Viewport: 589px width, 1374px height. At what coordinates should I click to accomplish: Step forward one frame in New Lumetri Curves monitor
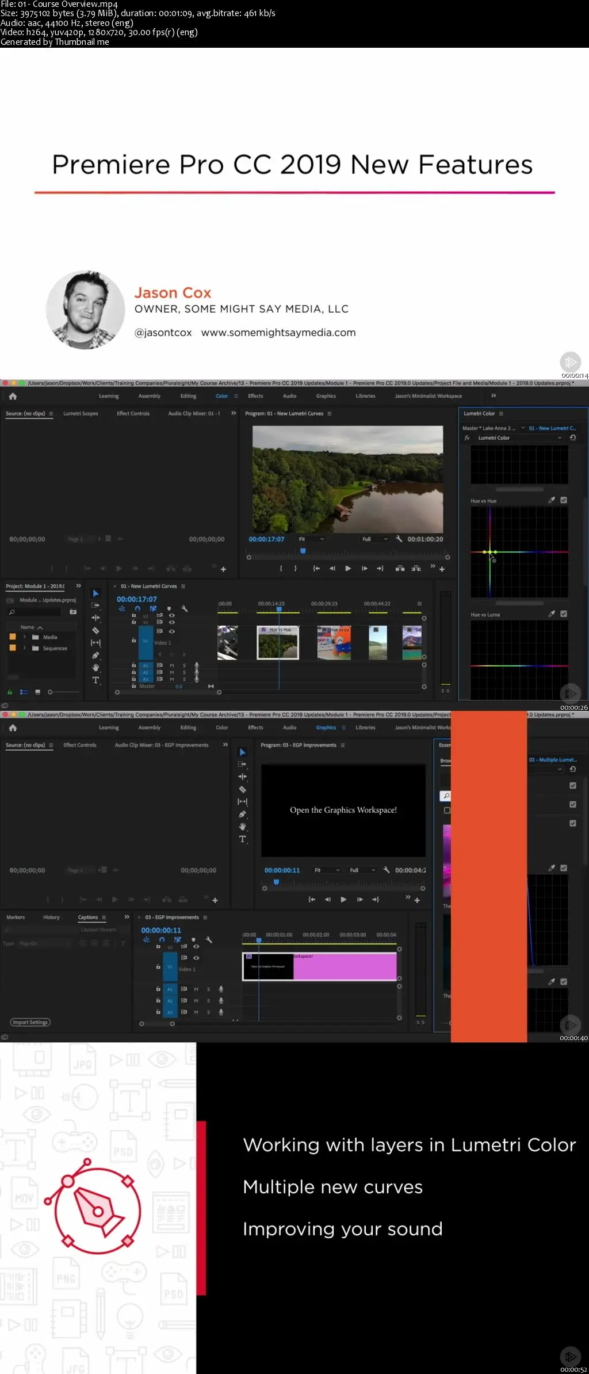pos(364,569)
